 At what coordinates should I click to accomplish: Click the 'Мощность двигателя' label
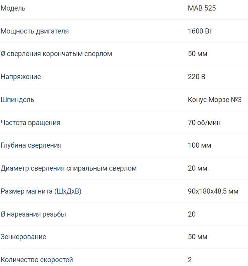35,31
